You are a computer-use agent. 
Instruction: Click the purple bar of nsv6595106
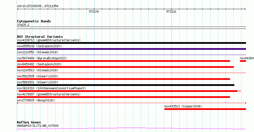(x=131, y=49)
